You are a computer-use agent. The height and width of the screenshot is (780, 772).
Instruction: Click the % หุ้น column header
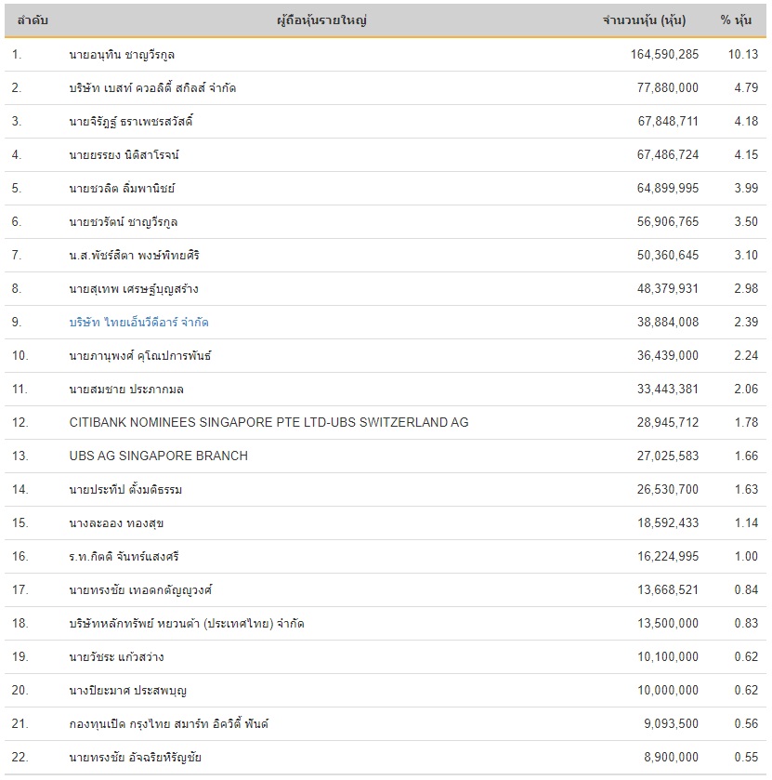pos(737,20)
